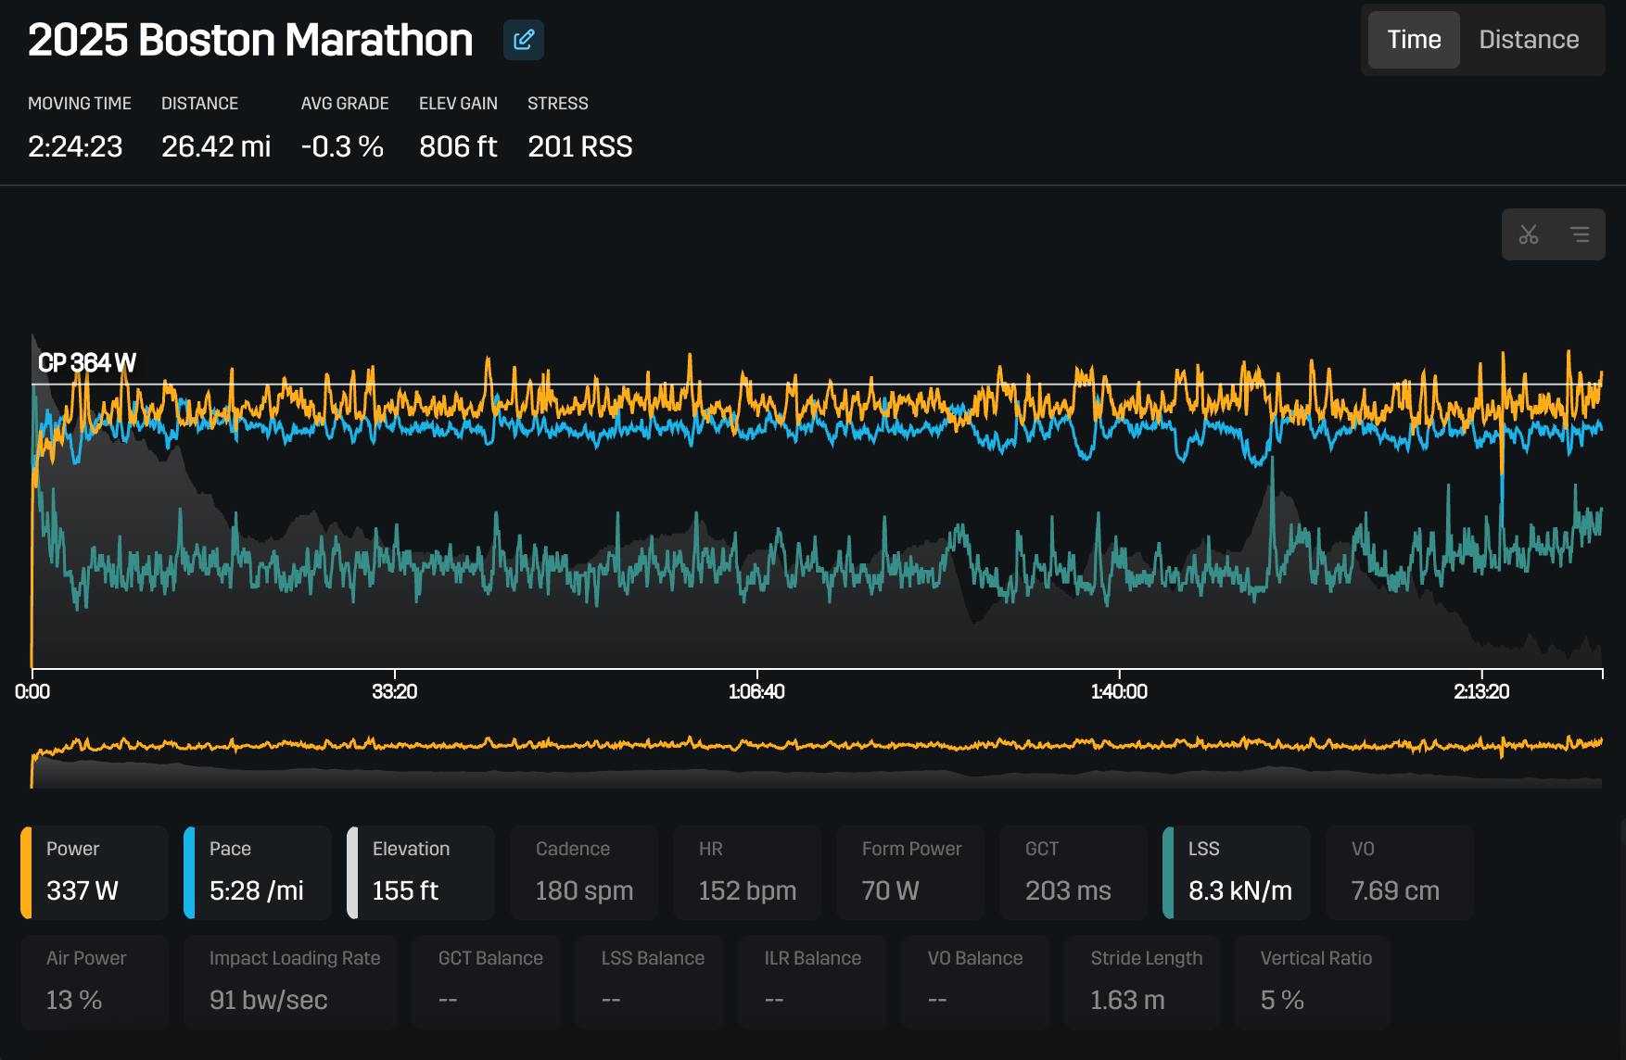Viewport: 1626px width, 1060px height.
Task: Enable the Cadence 180 spm metric
Action: click(x=584, y=873)
